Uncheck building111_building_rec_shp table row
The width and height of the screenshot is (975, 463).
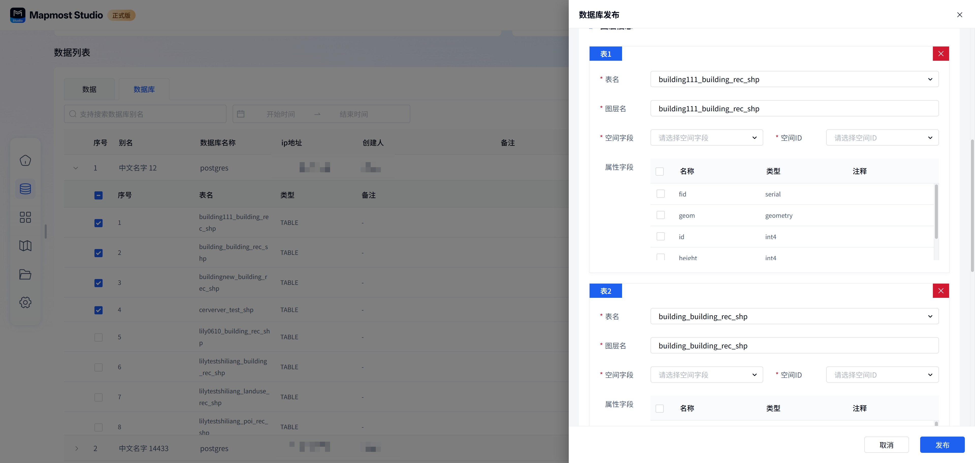pos(99,223)
